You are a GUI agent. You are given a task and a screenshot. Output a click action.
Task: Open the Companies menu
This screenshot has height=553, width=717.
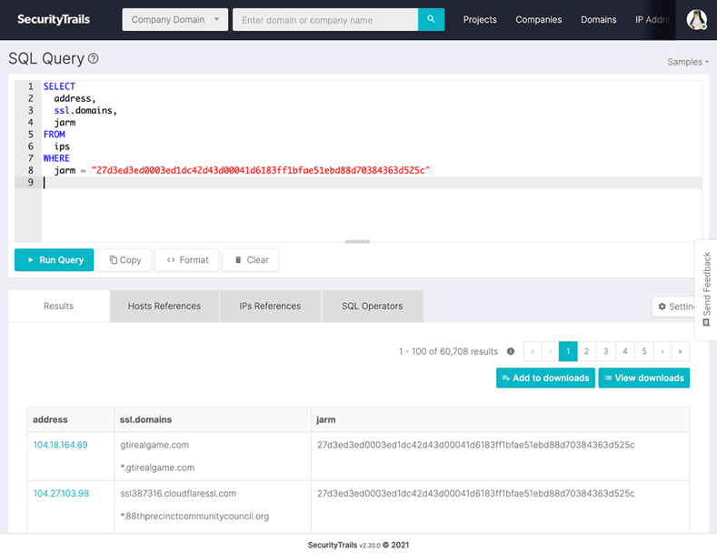tap(539, 20)
